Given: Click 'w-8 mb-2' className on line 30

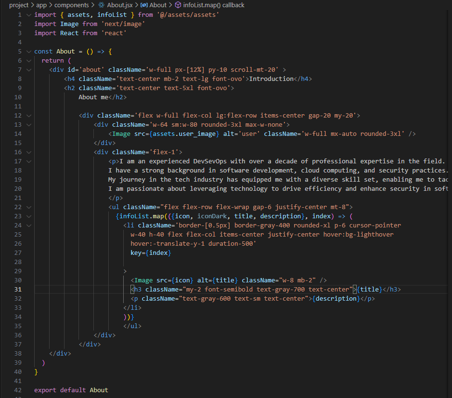Looking at the screenshot, I should click(297, 280).
